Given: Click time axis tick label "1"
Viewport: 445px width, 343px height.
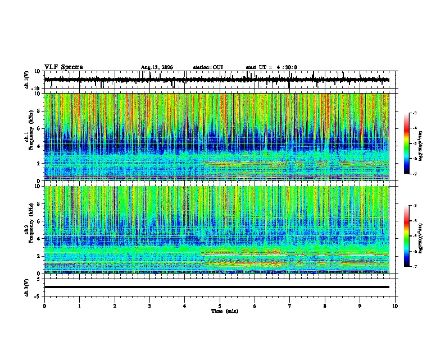Looking at the screenshot, I should pyautogui.click(x=79, y=306).
